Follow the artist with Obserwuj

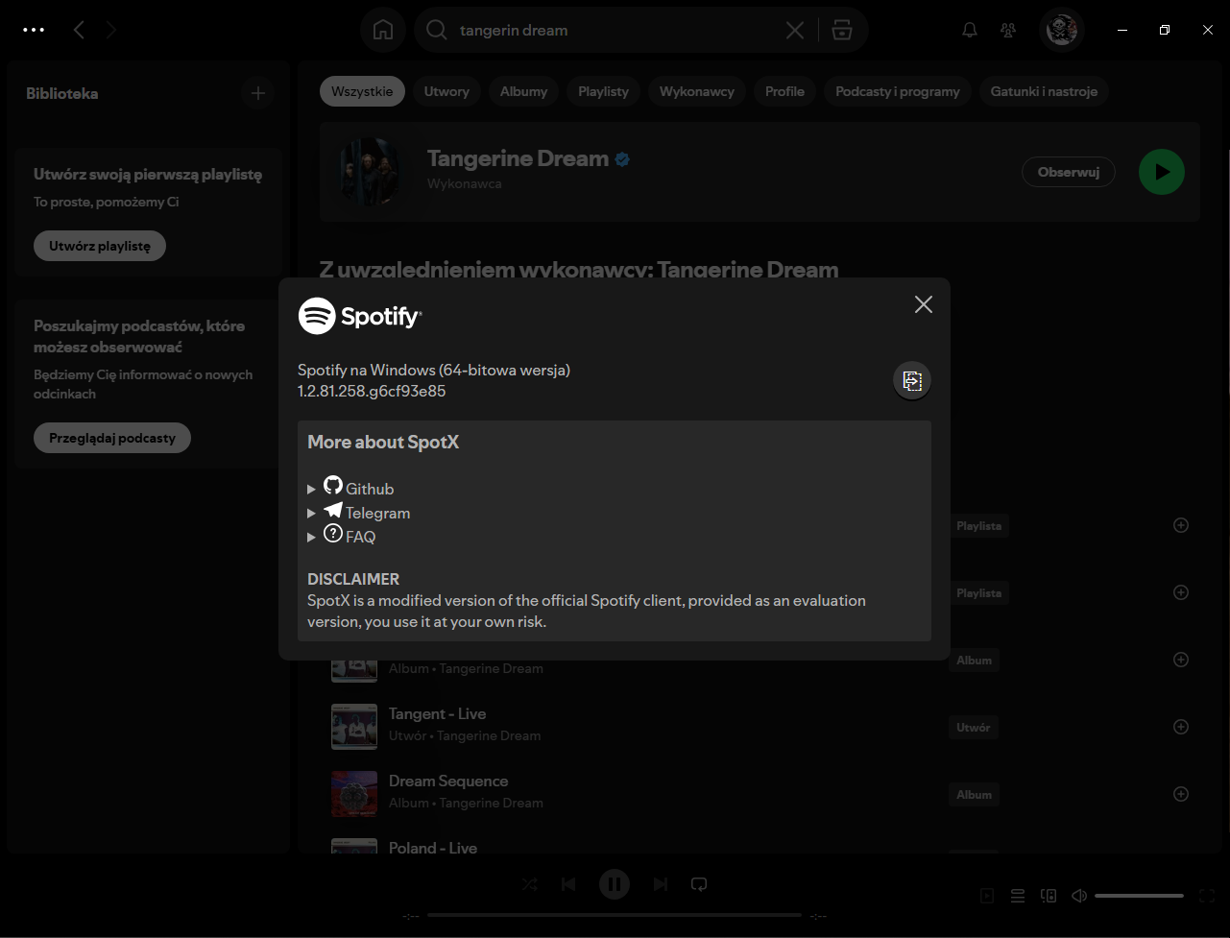1068,172
